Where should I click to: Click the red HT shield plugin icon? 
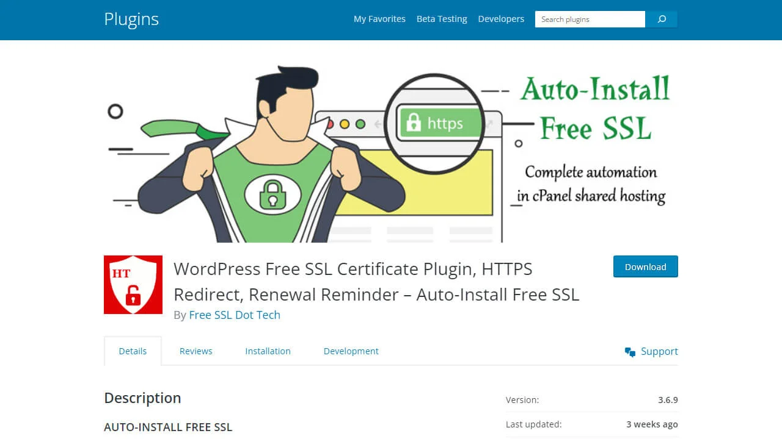pyautogui.click(x=133, y=285)
